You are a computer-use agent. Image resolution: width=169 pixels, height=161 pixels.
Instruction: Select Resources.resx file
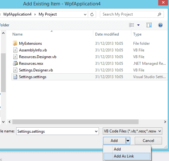[89, 64]
